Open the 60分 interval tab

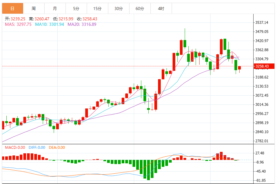point(140,8)
